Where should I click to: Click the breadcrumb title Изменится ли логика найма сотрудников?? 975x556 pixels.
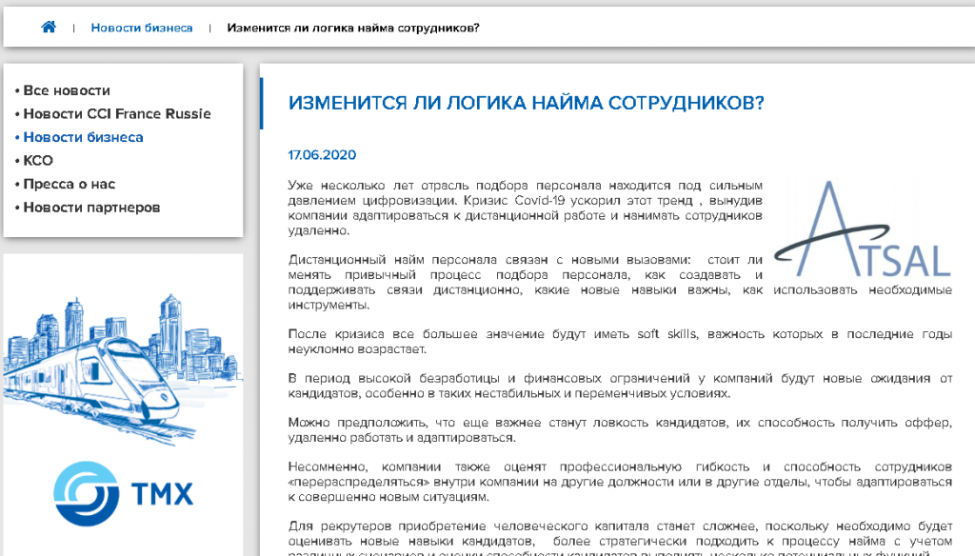[x=352, y=28]
